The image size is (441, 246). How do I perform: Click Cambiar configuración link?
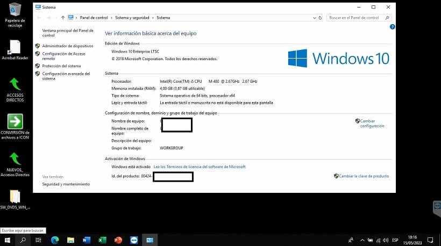(x=372, y=124)
